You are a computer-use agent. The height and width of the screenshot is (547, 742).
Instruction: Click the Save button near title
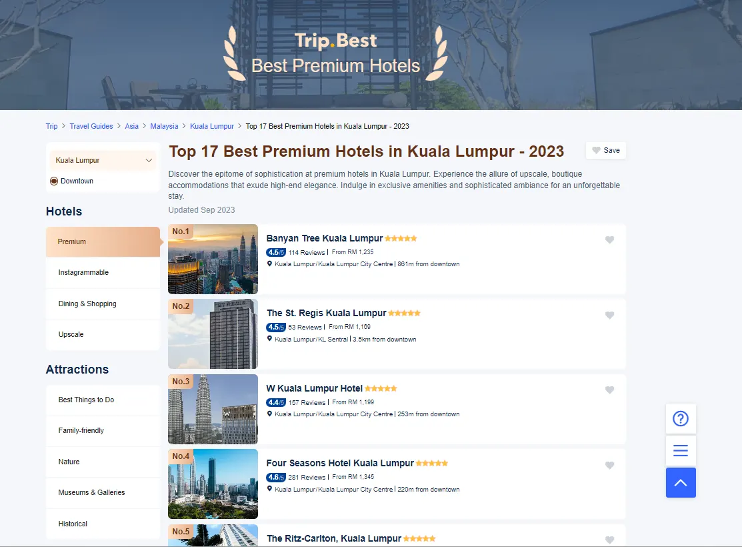coord(606,151)
